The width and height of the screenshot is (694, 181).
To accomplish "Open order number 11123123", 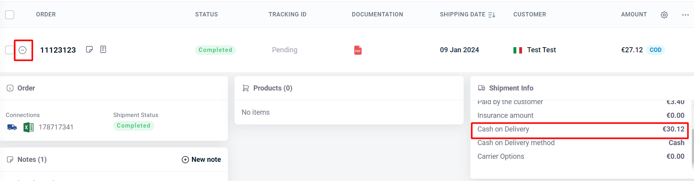I will [58, 50].
